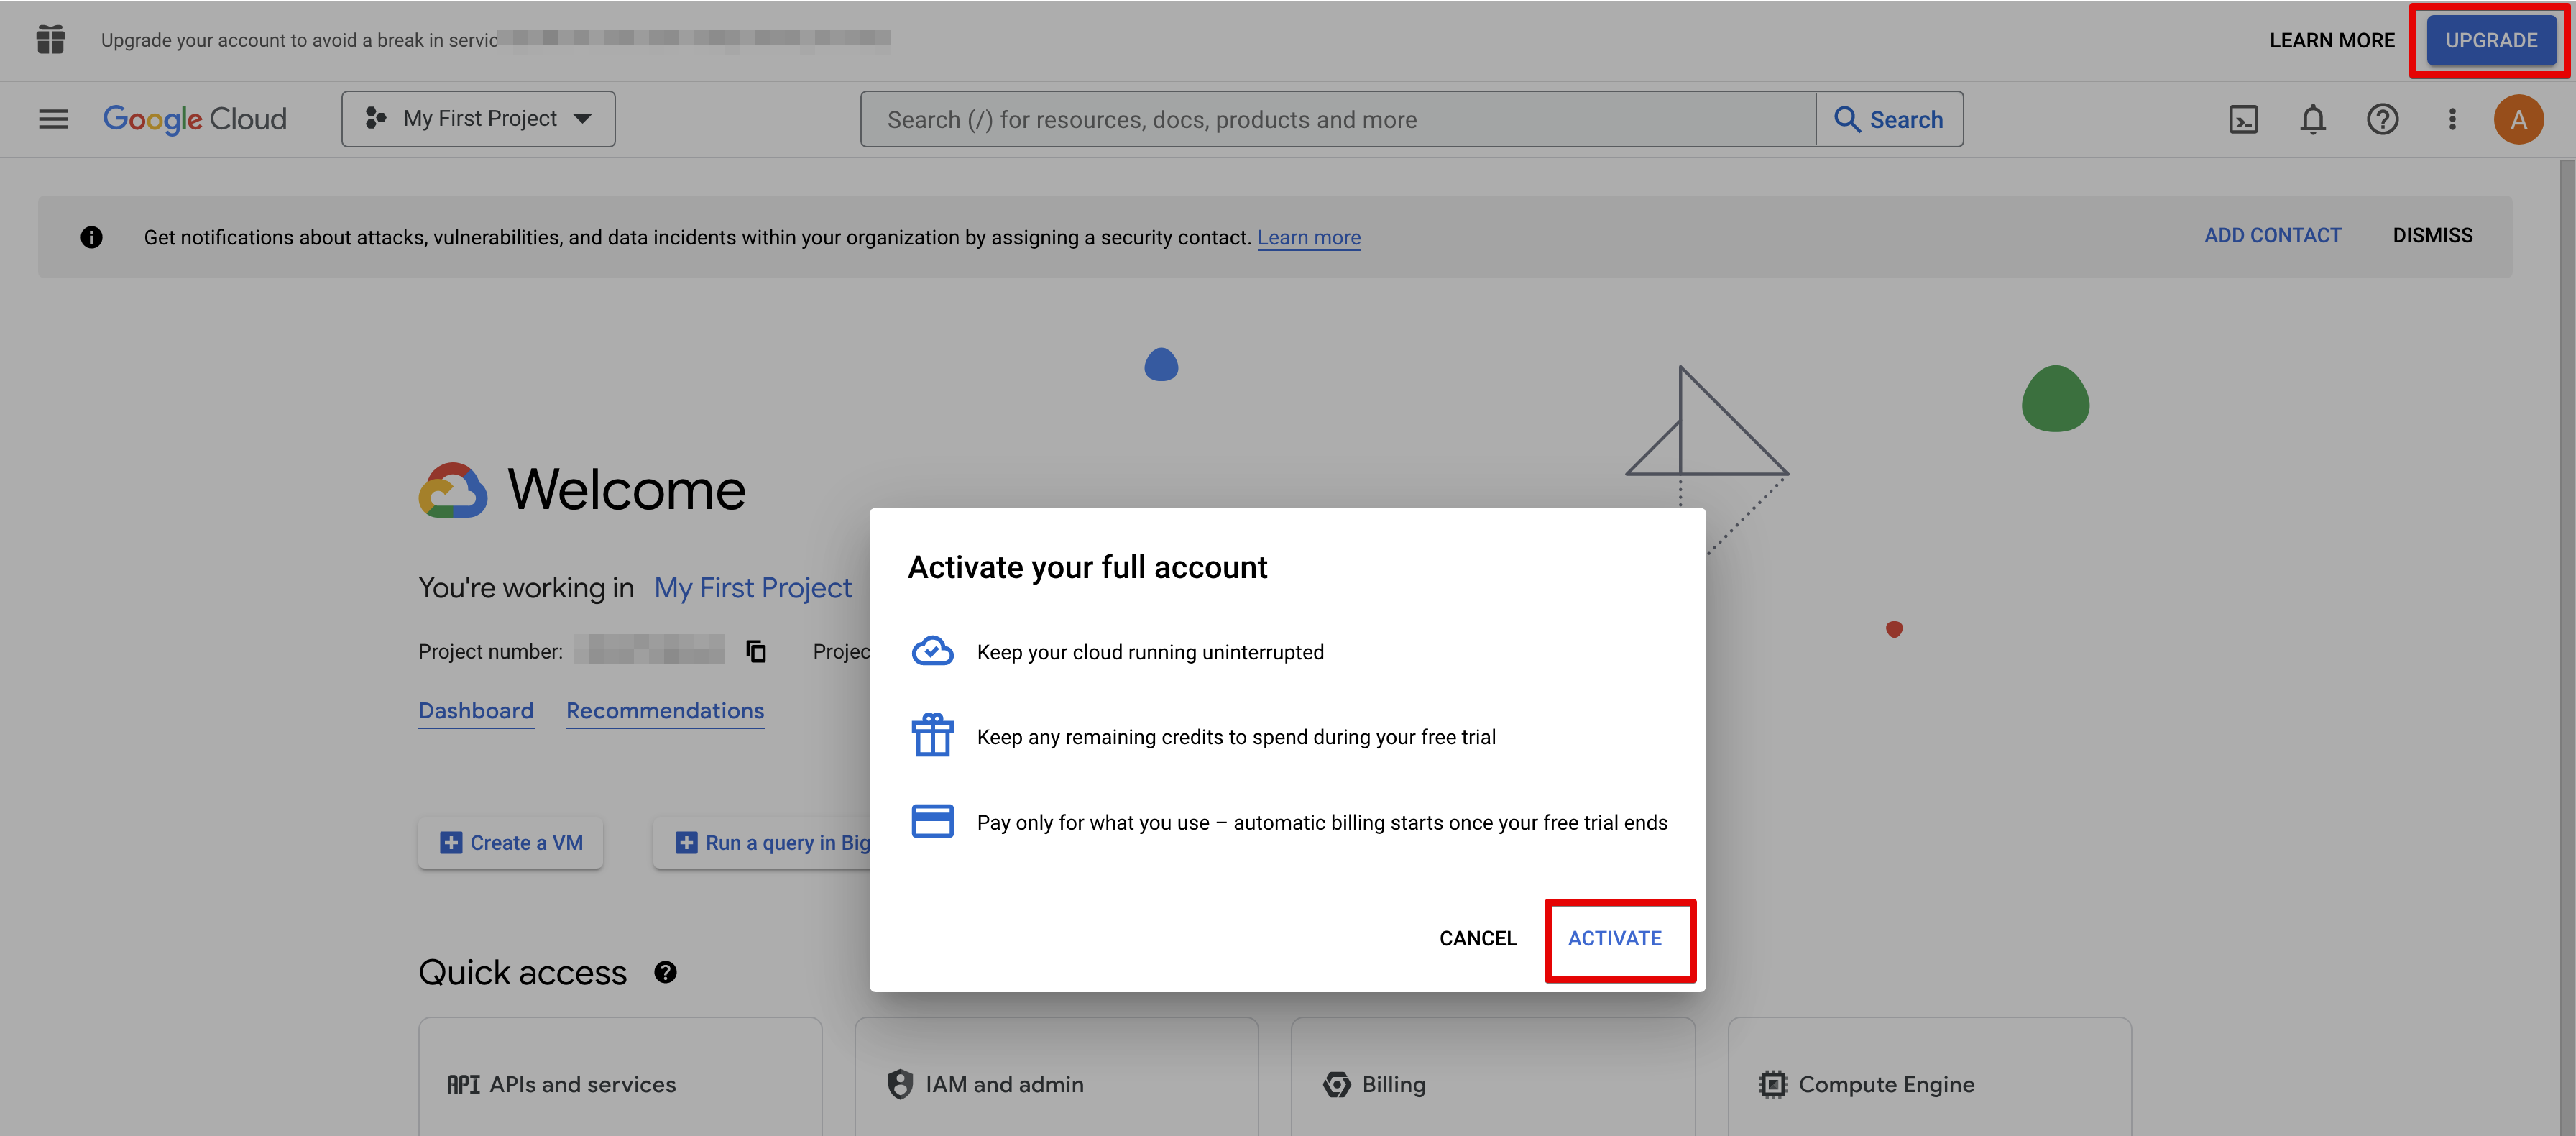Click the Google Cloud logo beside Welcome
The image size is (2576, 1136).
click(453, 490)
